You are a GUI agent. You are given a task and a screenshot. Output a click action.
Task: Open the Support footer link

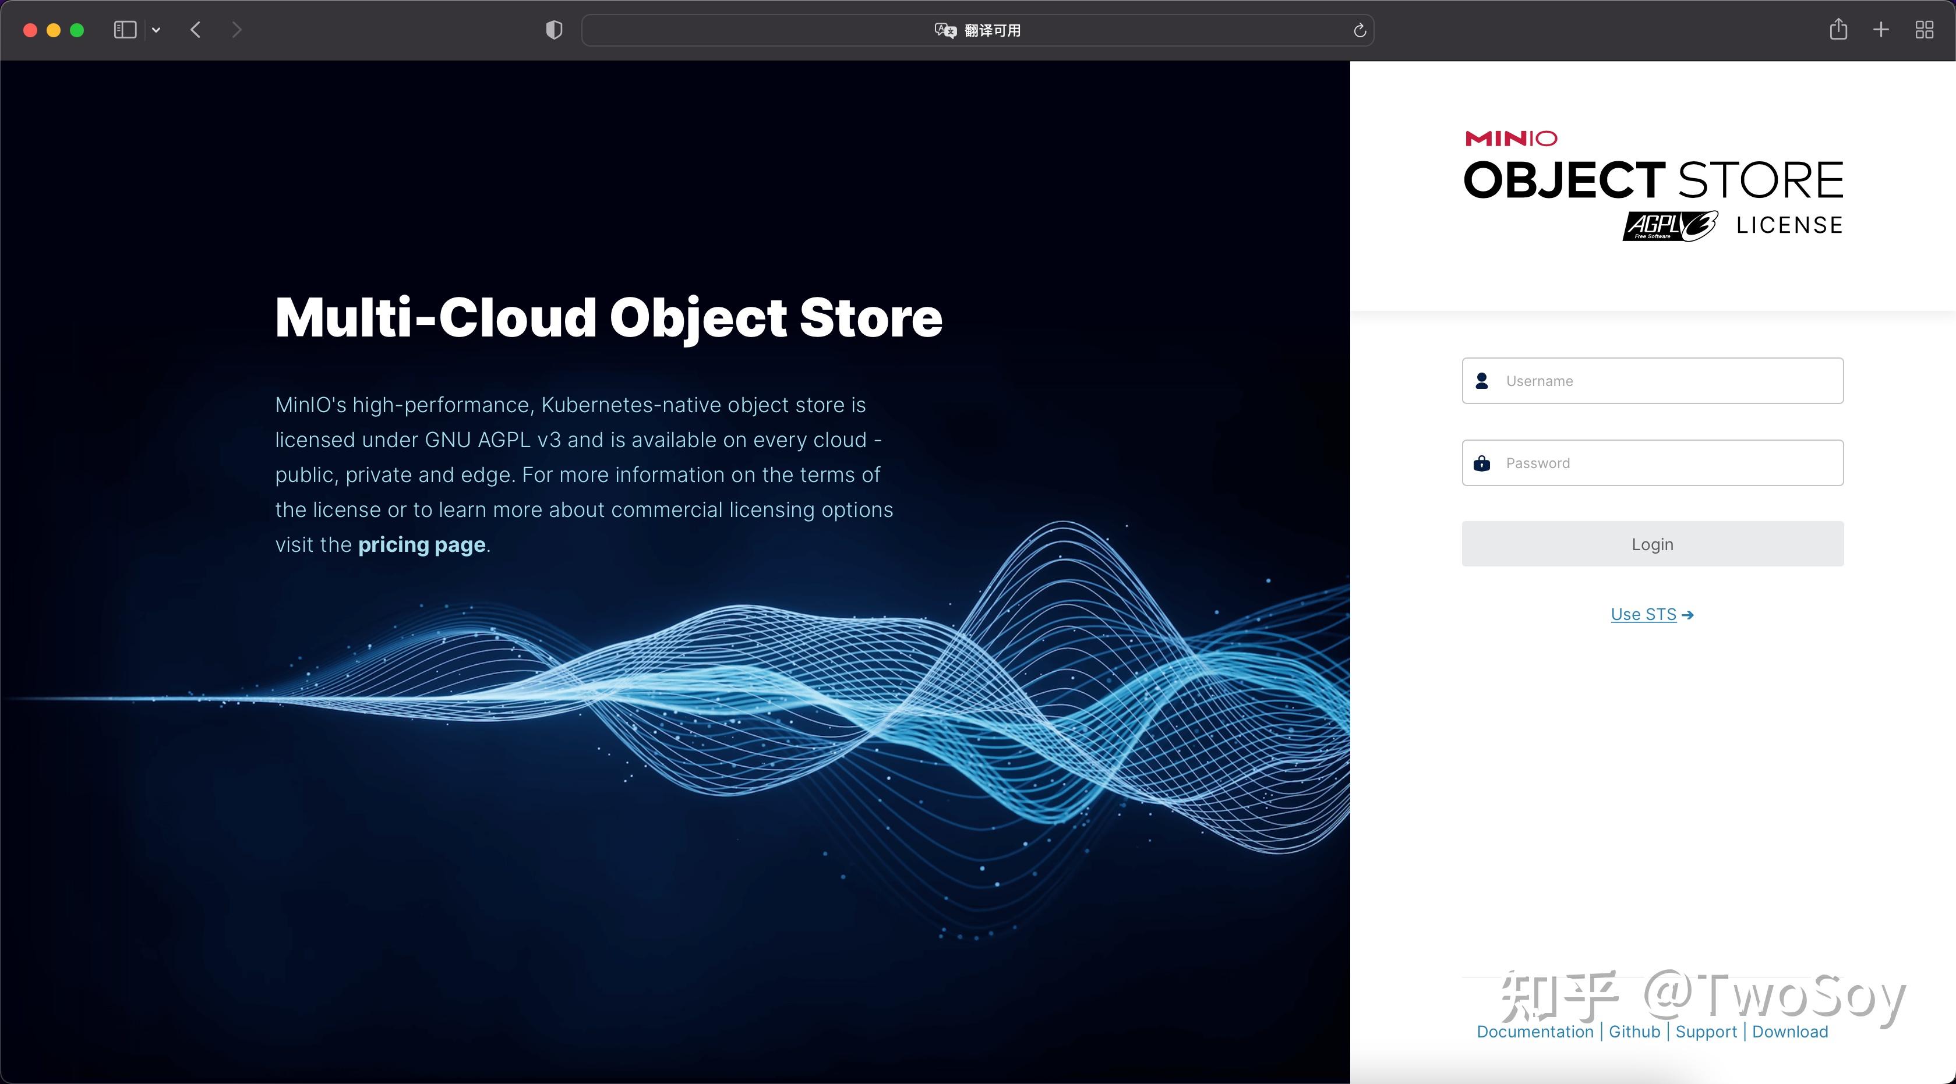1706,1032
